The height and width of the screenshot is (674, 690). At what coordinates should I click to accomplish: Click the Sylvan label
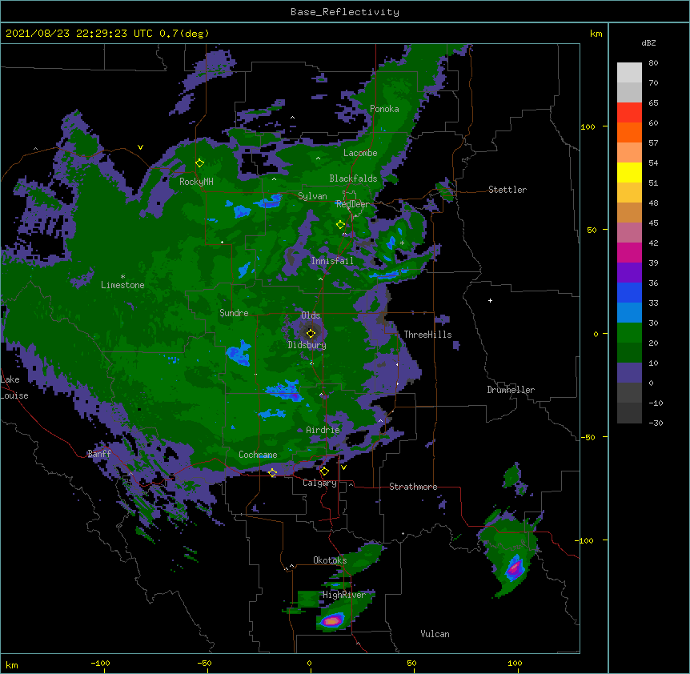pyautogui.click(x=312, y=196)
